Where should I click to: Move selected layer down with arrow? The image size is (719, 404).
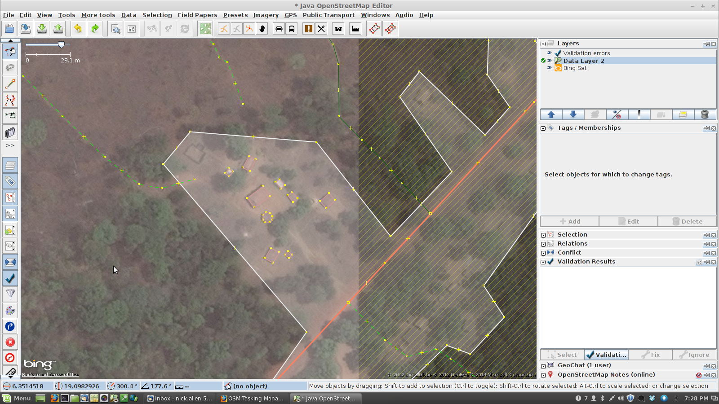point(573,114)
